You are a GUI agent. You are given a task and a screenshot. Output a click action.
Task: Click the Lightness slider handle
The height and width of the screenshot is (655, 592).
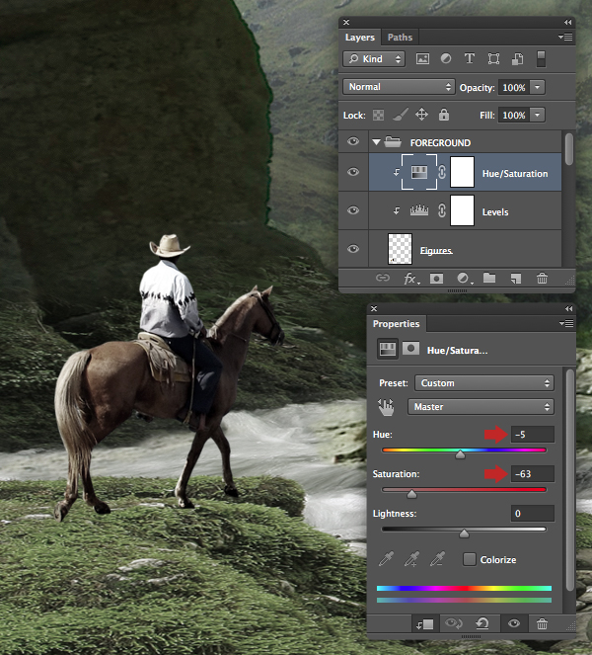click(x=464, y=533)
